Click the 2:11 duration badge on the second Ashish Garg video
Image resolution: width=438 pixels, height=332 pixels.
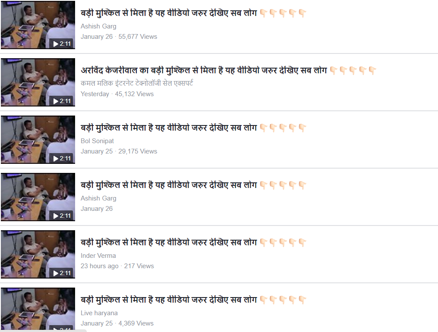(x=61, y=216)
